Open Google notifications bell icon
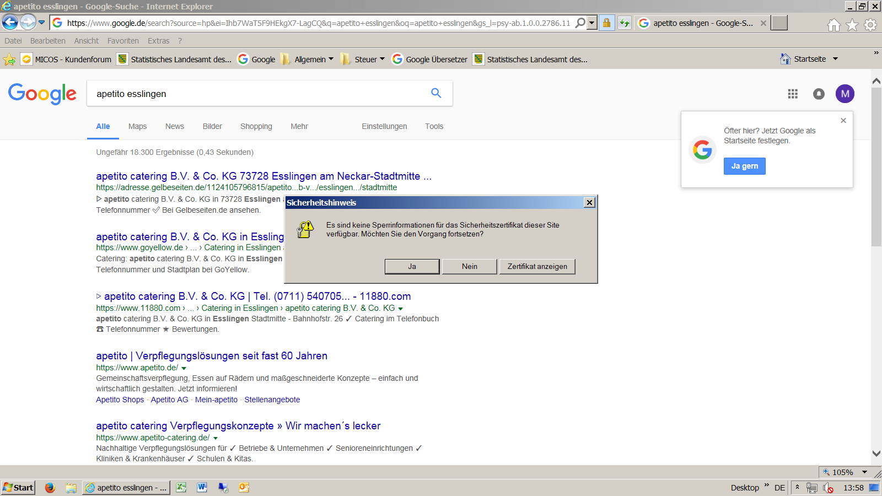This screenshot has height=496, width=882. click(819, 94)
